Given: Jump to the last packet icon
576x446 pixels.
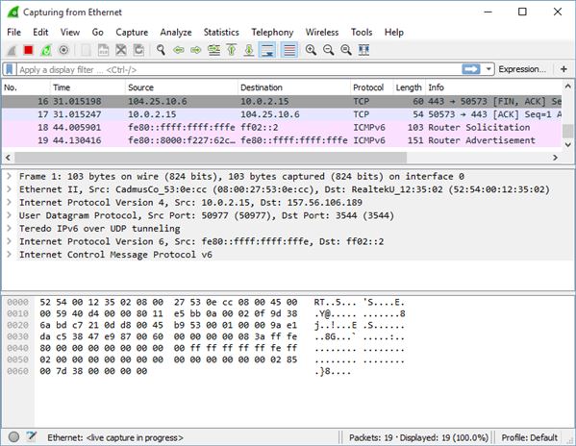Looking at the screenshot, I should (249, 50).
